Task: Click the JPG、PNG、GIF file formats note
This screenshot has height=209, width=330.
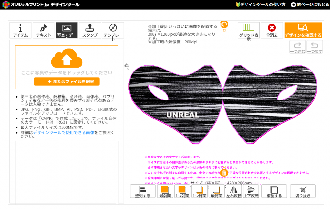Action: point(69,111)
